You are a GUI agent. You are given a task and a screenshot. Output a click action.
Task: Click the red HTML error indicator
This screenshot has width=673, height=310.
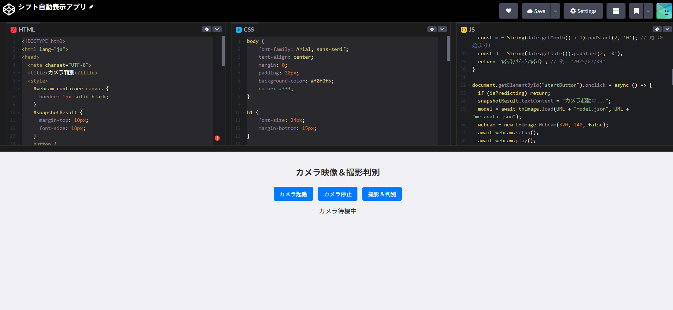(x=217, y=138)
